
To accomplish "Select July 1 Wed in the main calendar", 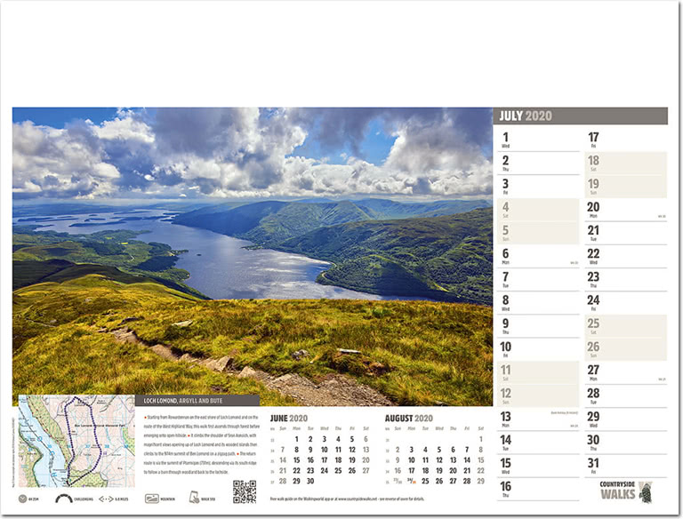I will [x=538, y=140].
